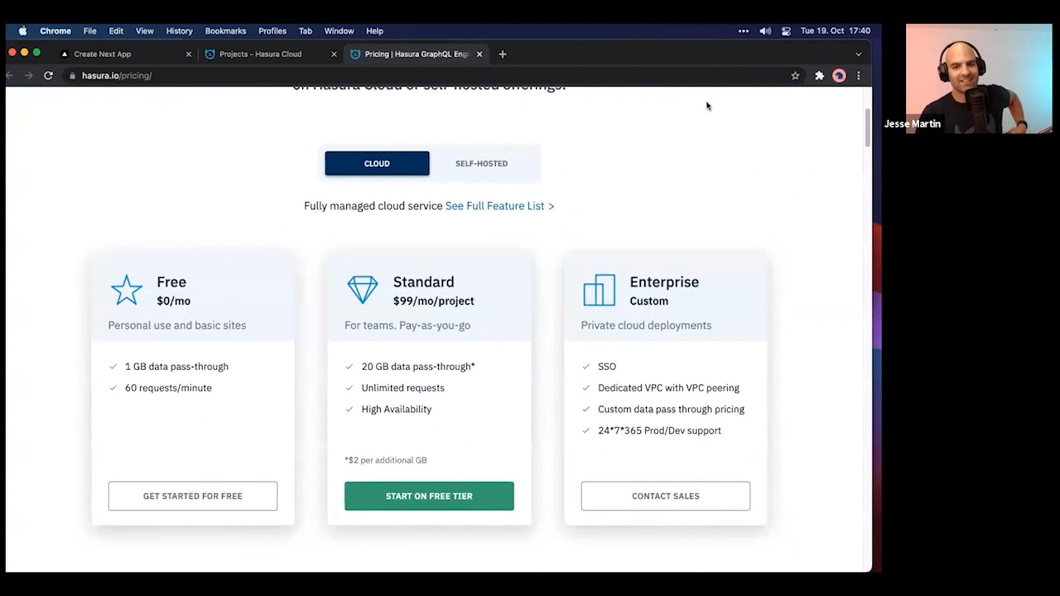Click the Contact Sales button
Screen dimensions: 1060x596
[665, 496]
